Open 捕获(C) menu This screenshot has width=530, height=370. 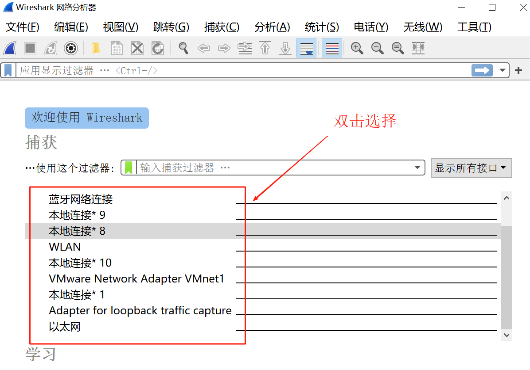point(222,27)
